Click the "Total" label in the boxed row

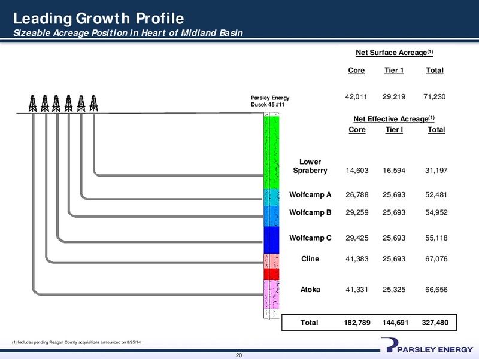(309, 323)
